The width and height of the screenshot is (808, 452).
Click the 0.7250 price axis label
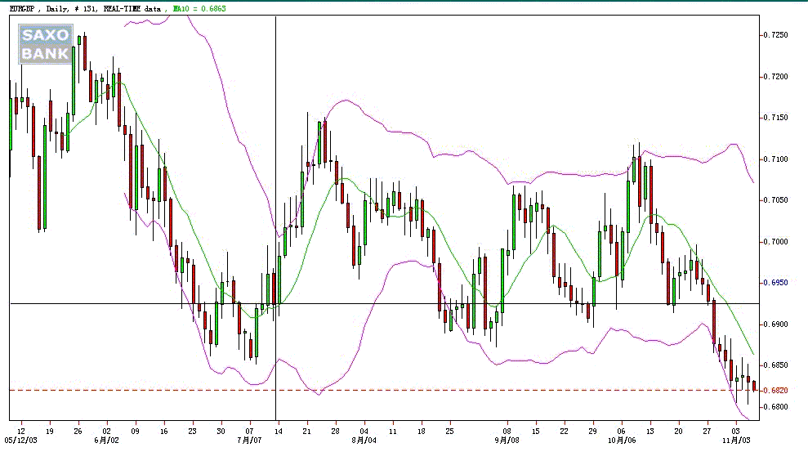click(x=775, y=35)
